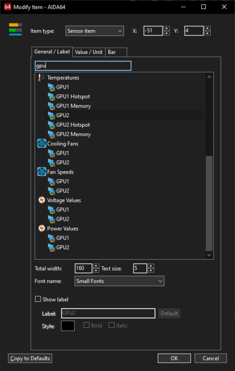Switch to the Bar tab

(116, 52)
